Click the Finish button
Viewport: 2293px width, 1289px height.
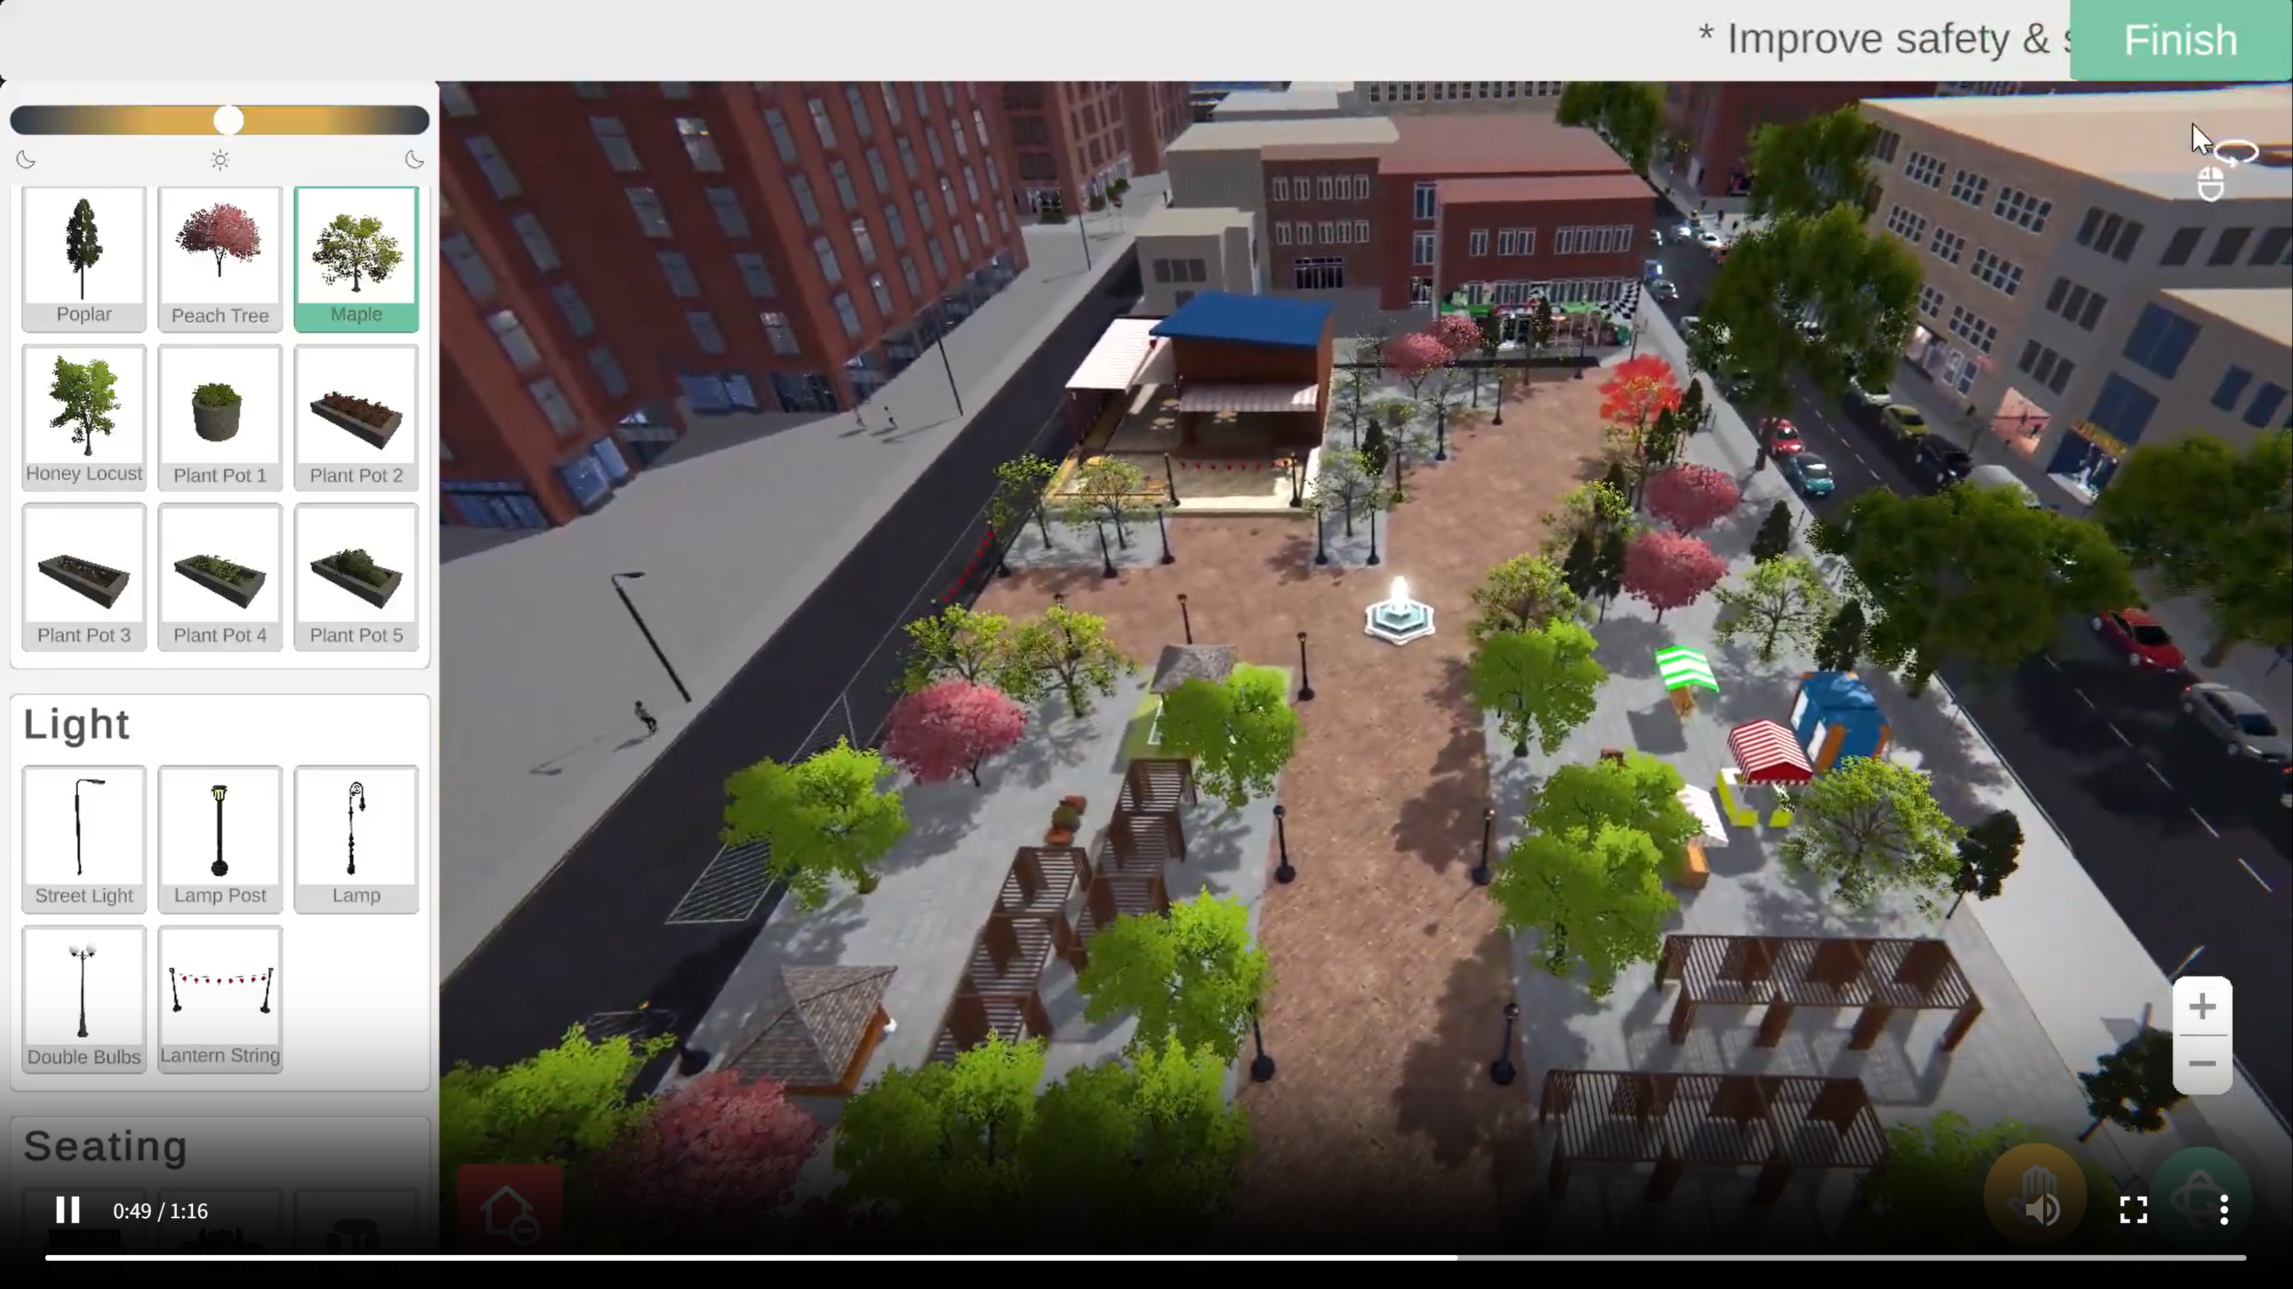[2180, 40]
